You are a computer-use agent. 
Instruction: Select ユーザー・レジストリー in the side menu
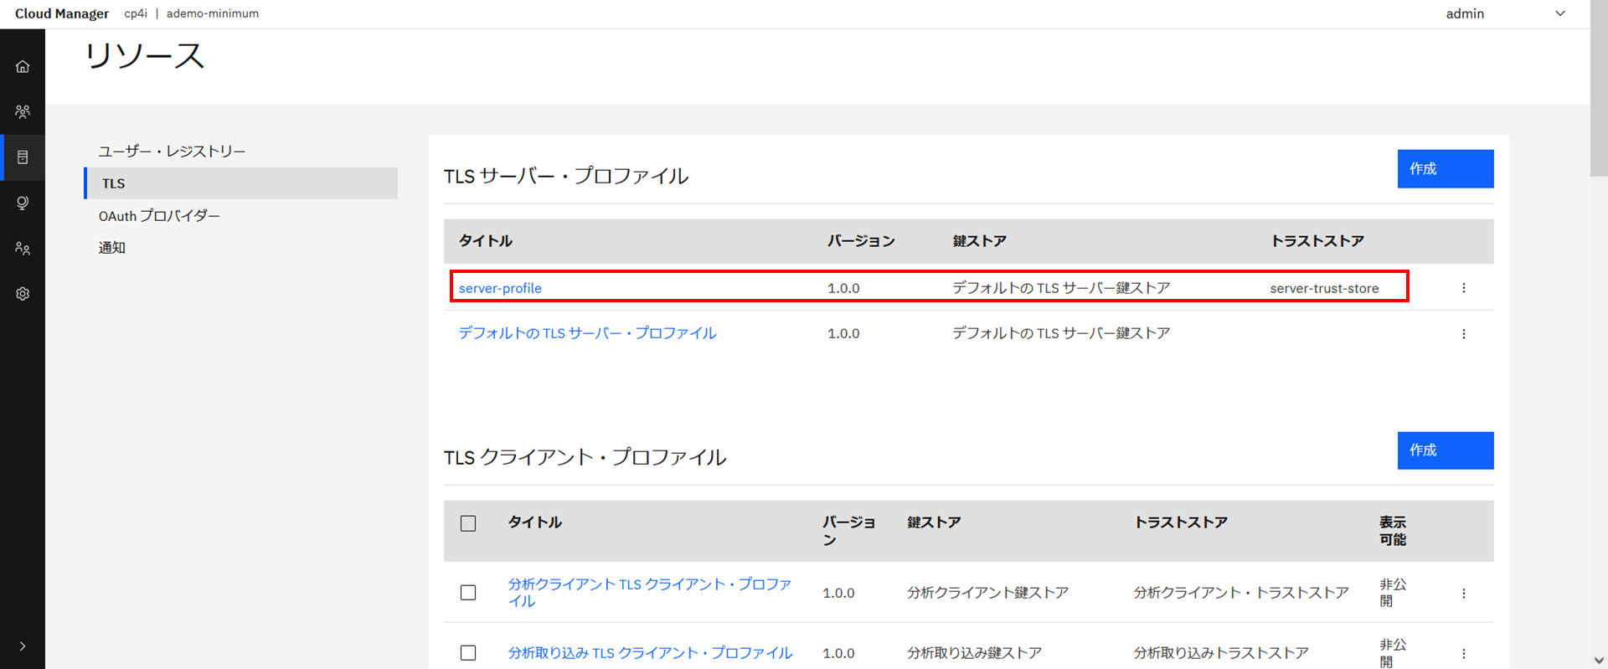(172, 152)
